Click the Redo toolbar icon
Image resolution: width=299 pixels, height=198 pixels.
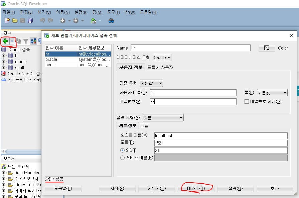pyautogui.click(x=50, y=20)
